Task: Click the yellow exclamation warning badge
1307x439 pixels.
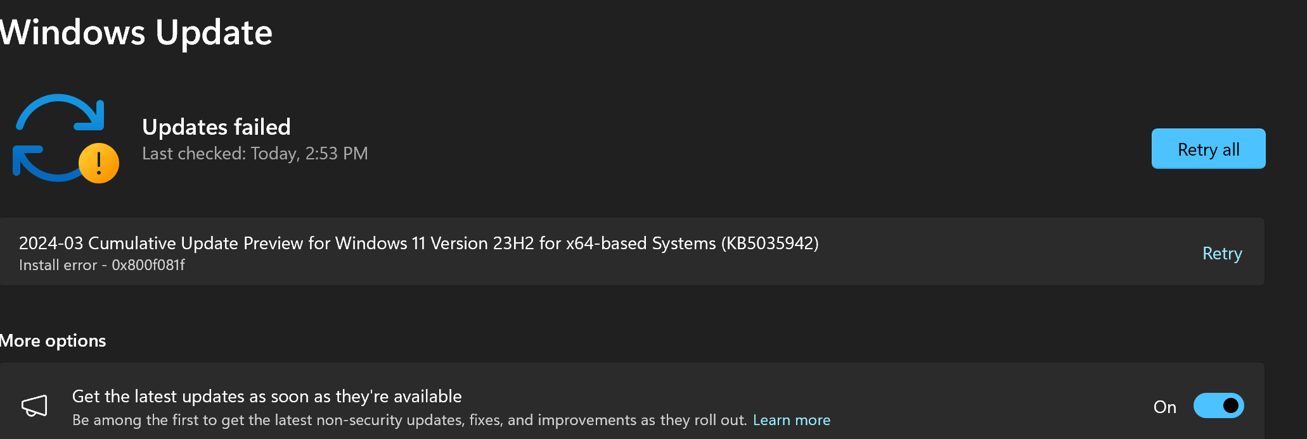Action: point(99,163)
